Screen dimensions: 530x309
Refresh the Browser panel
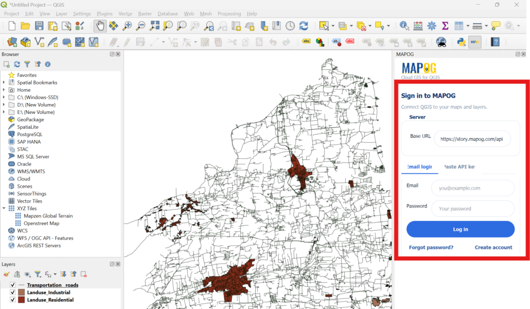[17, 64]
